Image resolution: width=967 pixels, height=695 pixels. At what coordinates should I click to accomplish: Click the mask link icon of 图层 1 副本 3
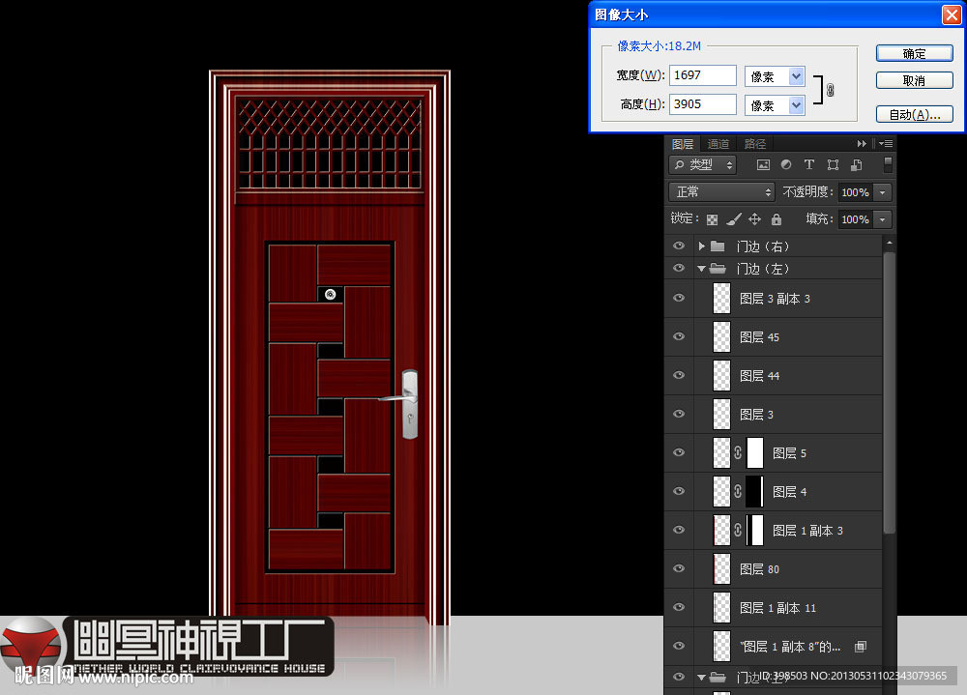[x=738, y=531]
